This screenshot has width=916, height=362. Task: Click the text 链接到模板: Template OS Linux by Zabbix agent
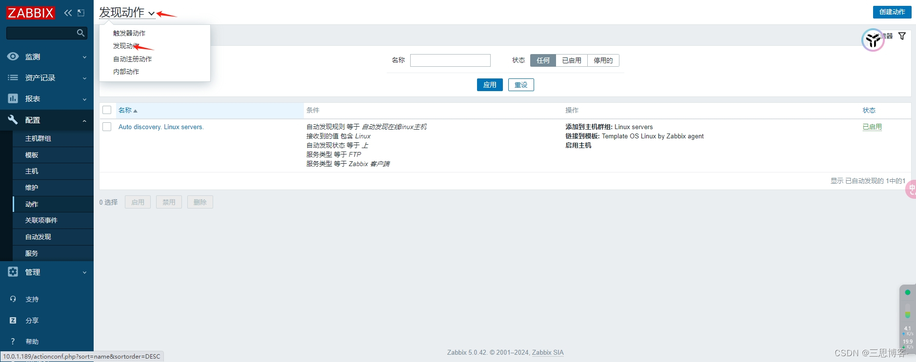point(635,136)
